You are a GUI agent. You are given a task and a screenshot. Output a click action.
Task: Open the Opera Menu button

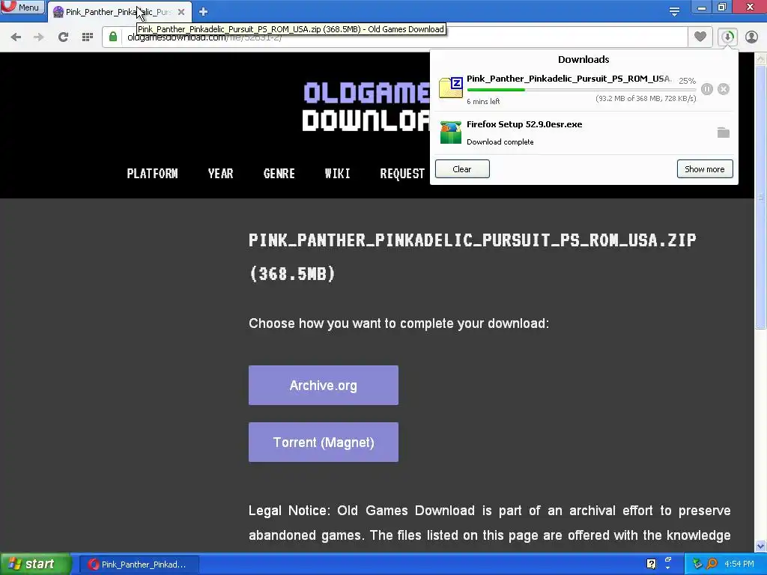coord(22,7)
